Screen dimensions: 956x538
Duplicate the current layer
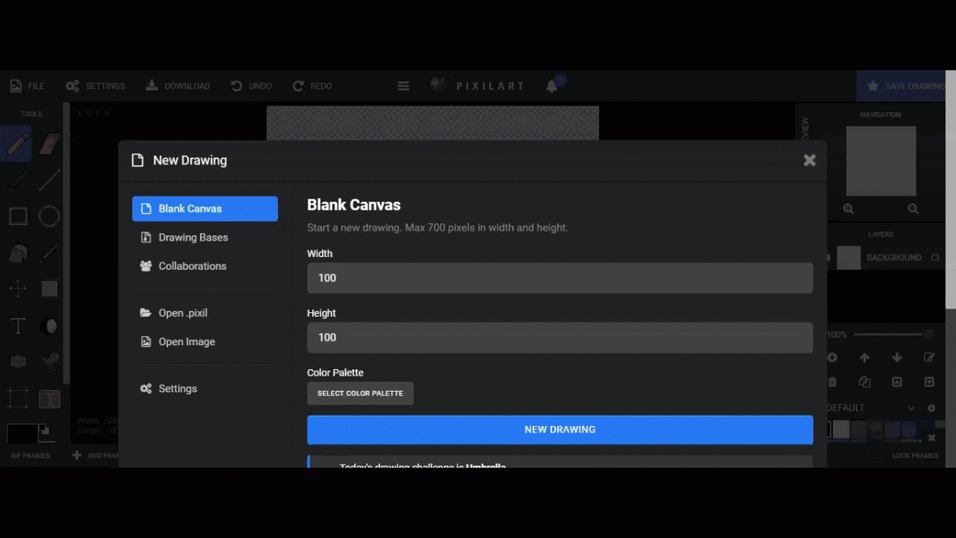click(x=864, y=382)
